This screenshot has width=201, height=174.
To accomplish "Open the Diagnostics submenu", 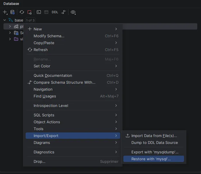I will tap(73, 152).
